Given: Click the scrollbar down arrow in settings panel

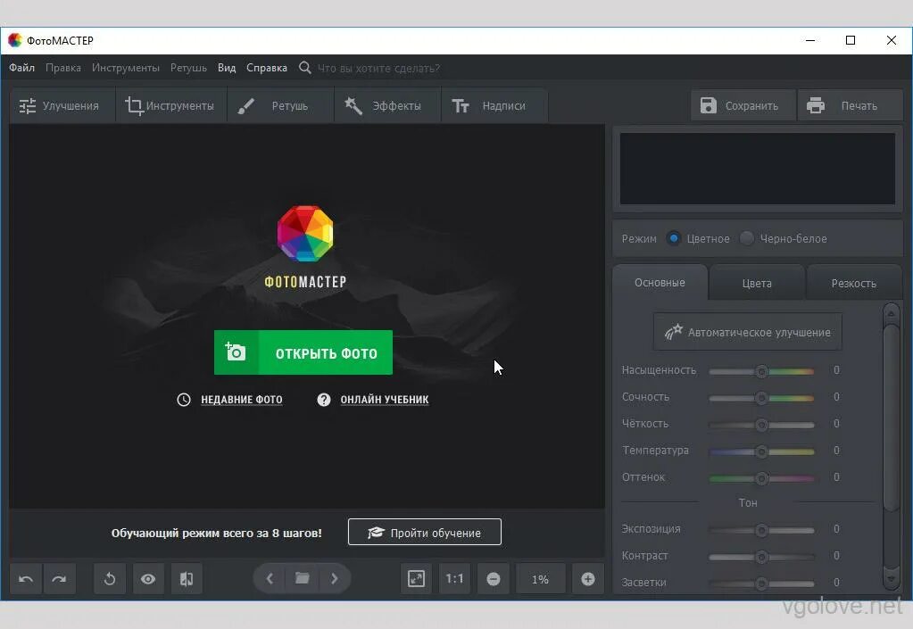Looking at the screenshot, I should (892, 578).
